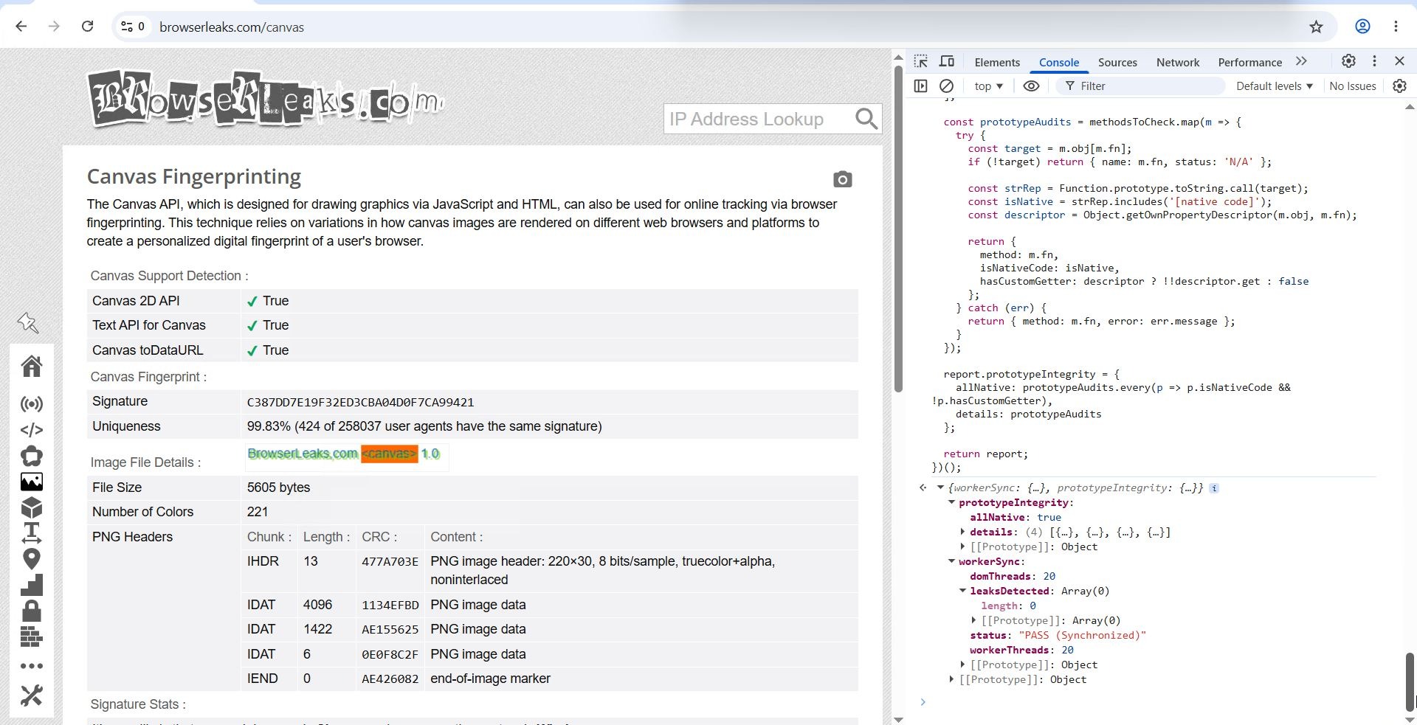This screenshot has height=725, width=1417.
Task: Open the wrench tools icon in sidebar
Action: 32,695
